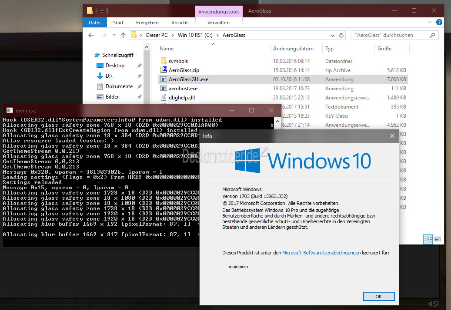Image resolution: width=451 pixels, height=310 pixels.
Task: Click the AeroGlass.zip archive icon
Action: click(164, 70)
